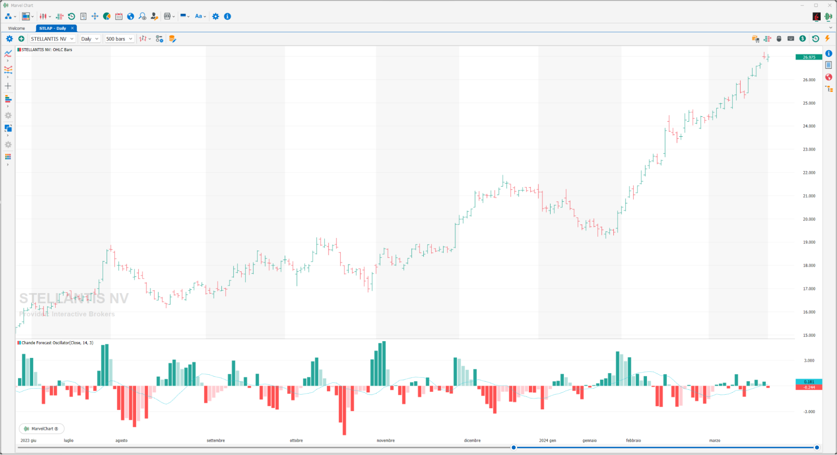
Task: Open the calendar icon in main toolbar
Action: coord(119,16)
